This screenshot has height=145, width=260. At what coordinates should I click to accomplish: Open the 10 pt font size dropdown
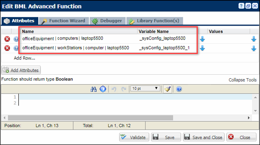pyautogui.click(x=145, y=89)
